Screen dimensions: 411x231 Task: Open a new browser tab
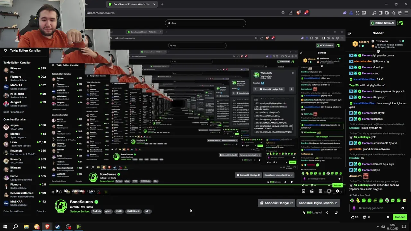pyautogui.click(x=162, y=4)
